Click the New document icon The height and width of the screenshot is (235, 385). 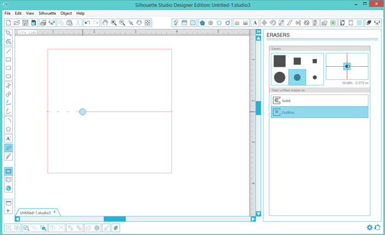click(8, 23)
